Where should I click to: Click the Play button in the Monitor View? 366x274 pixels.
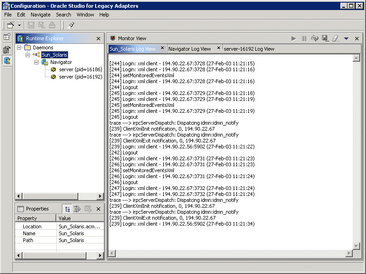click(294, 38)
